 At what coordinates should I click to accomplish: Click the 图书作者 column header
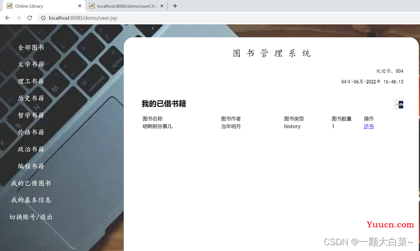click(x=231, y=119)
